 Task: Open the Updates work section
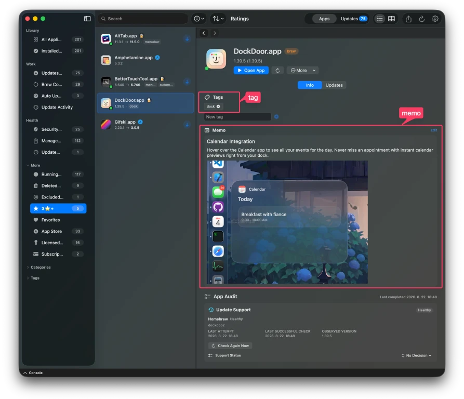tap(58, 73)
